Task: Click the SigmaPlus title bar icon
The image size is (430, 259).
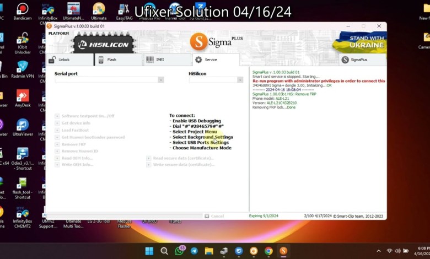Action: coord(50,26)
